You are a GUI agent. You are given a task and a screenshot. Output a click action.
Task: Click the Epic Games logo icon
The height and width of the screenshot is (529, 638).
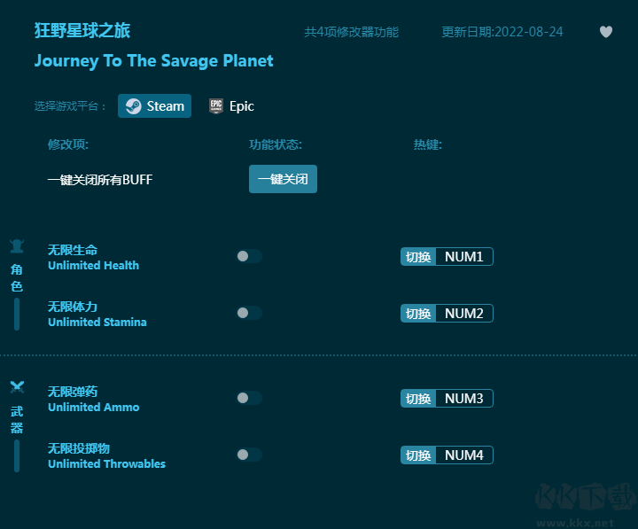216,106
